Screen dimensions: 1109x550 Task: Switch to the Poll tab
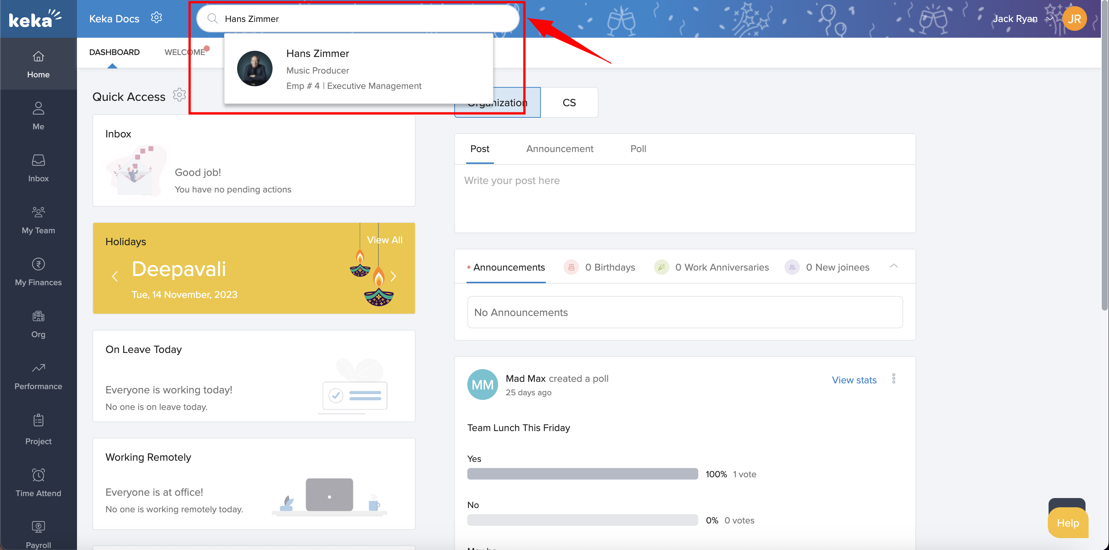click(638, 149)
